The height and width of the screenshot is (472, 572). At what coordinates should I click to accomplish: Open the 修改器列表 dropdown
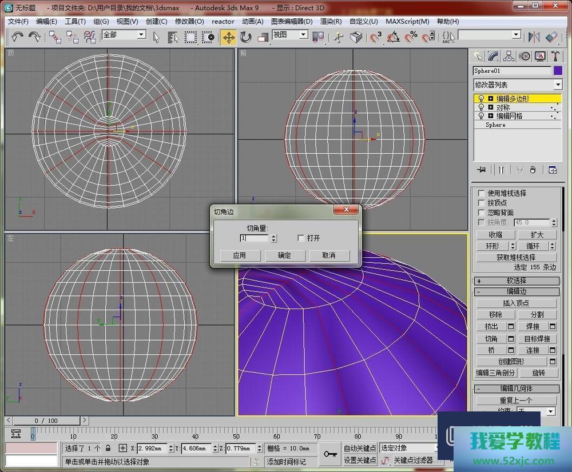point(558,85)
